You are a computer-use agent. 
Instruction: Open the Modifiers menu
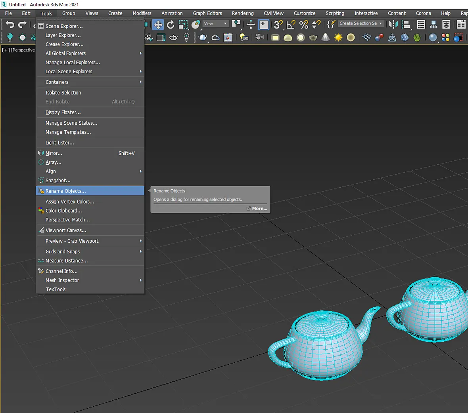pyautogui.click(x=142, y=13)
